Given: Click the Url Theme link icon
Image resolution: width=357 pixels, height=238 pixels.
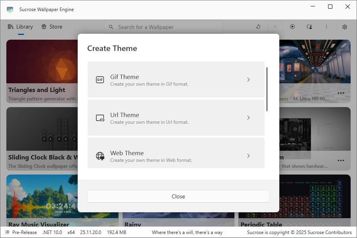Looking at the screenshot, I should (x=100, y=118).
